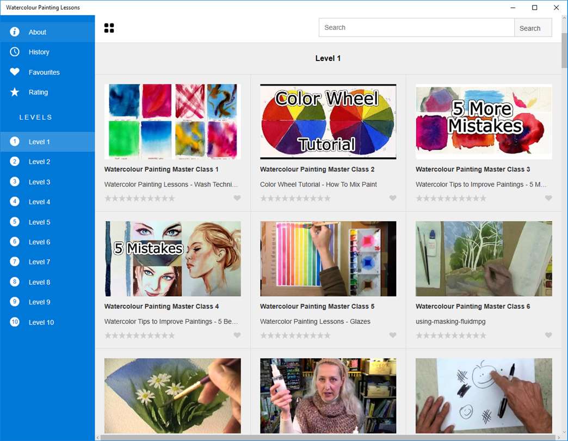Favourite Master Class 6 with heart icon
This screenshot has height=441, width=568.
548,335
